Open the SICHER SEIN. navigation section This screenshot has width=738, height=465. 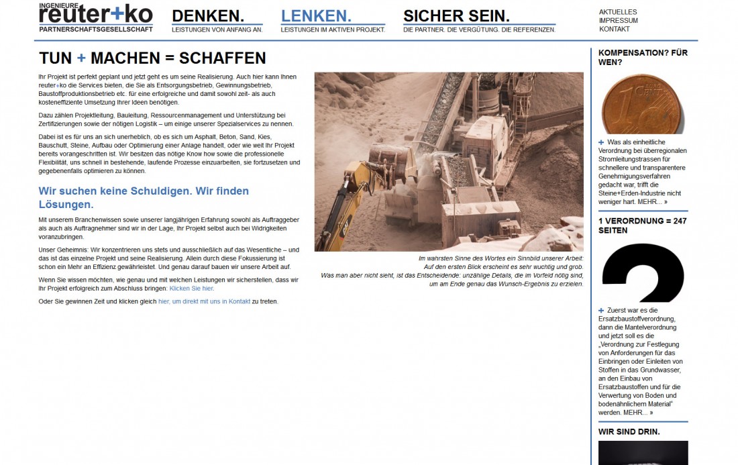coord(456,16)
